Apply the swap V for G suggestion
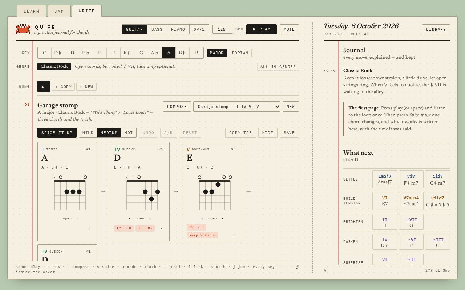 pos(202,235)
